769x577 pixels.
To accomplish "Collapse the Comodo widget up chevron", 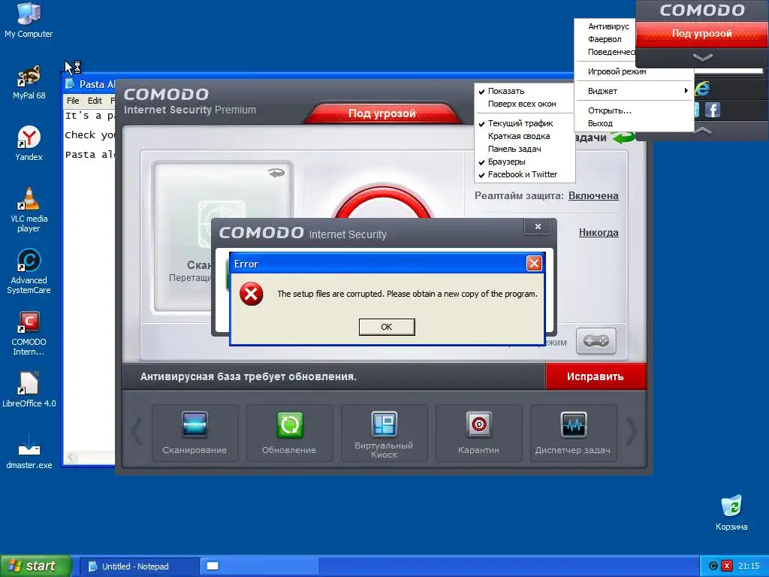I will click(x=702, y=131).
